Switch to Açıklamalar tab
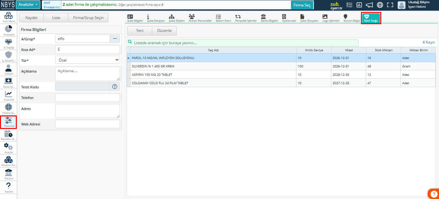 pos(289,18)
